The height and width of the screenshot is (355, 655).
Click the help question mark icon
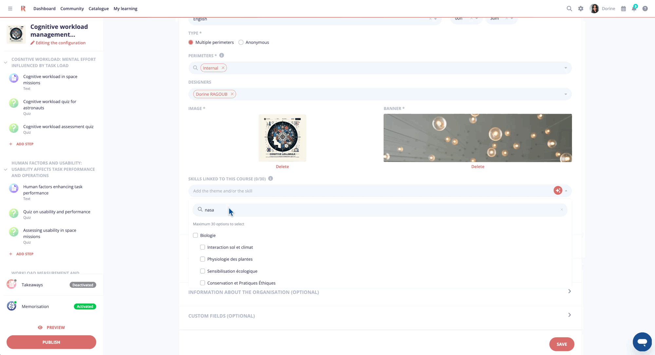pyautogui.click(x=645, y=9)
